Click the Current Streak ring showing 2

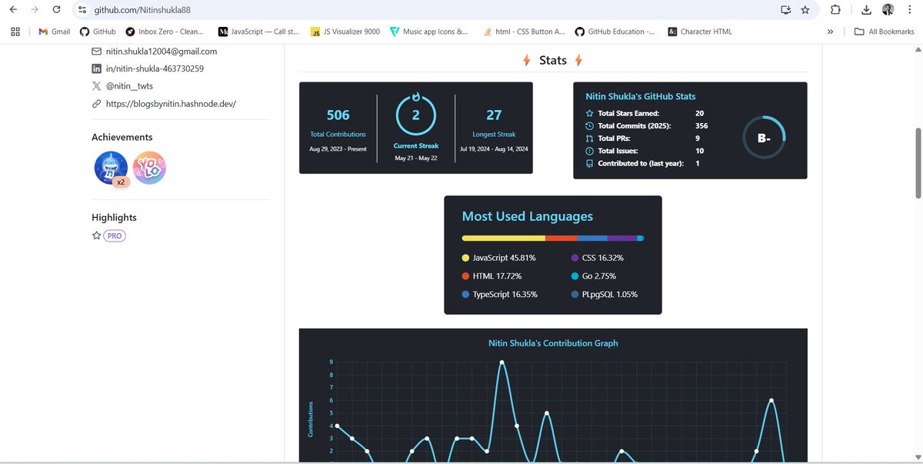(x=416, y=115)
